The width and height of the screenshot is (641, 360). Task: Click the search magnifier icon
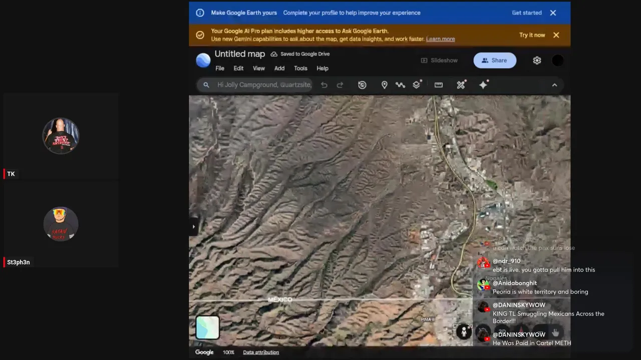click(206, 85)
